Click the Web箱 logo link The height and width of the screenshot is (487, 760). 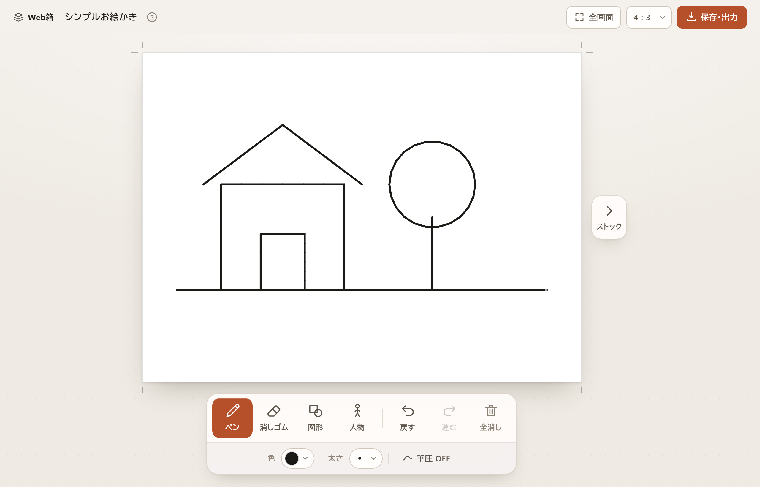34,17
